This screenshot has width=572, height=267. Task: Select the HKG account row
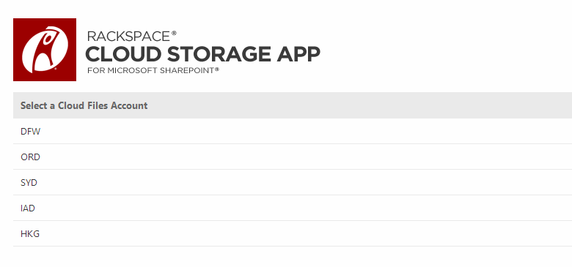point(293,233)
